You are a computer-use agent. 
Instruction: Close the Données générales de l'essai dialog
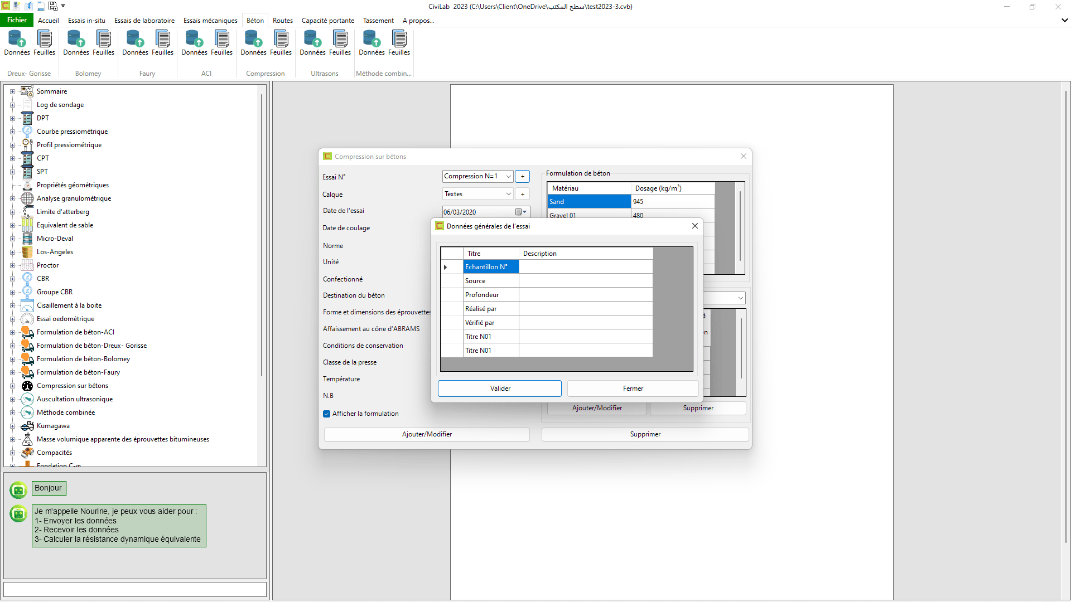pyautogui.click(x=694, y=226)
